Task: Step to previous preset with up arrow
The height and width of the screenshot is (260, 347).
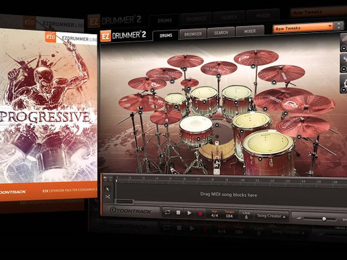Action: coord(339,24)
